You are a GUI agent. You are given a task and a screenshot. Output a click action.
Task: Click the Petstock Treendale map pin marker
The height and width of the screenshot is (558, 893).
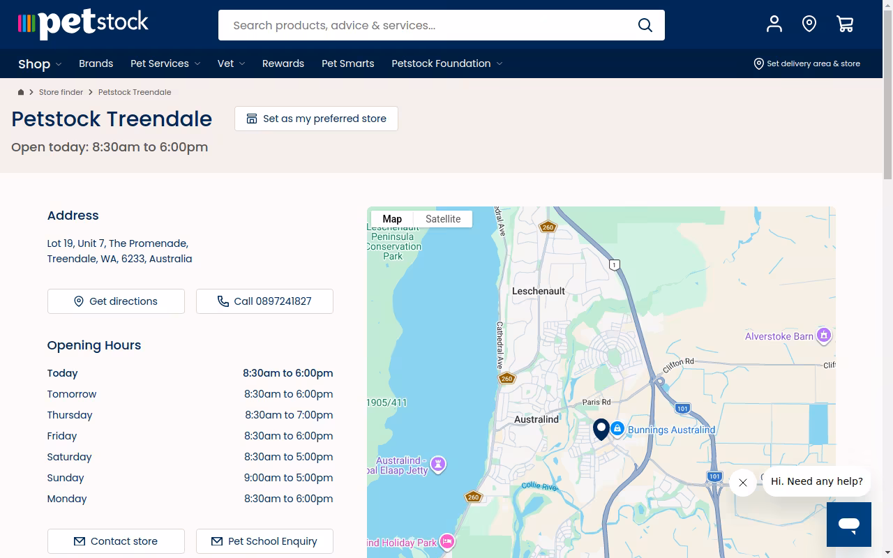(x=601, y=429)
